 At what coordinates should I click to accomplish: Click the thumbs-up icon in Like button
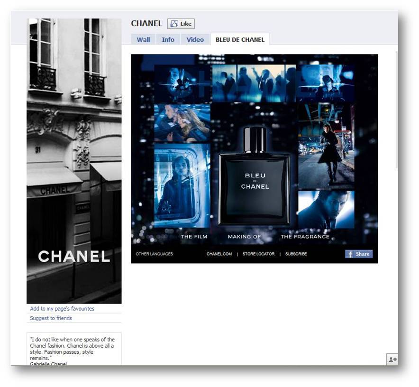[174, 24]
